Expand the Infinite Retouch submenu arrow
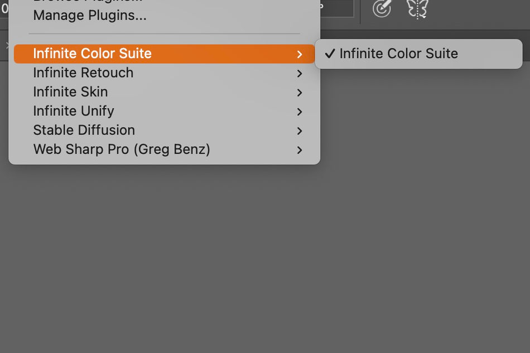This screenshot has width=530, height=353. (x=300, y=74)
